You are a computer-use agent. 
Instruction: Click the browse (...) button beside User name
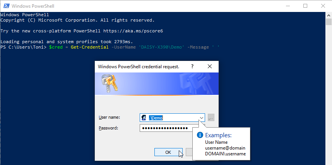[x=211, y=118]
